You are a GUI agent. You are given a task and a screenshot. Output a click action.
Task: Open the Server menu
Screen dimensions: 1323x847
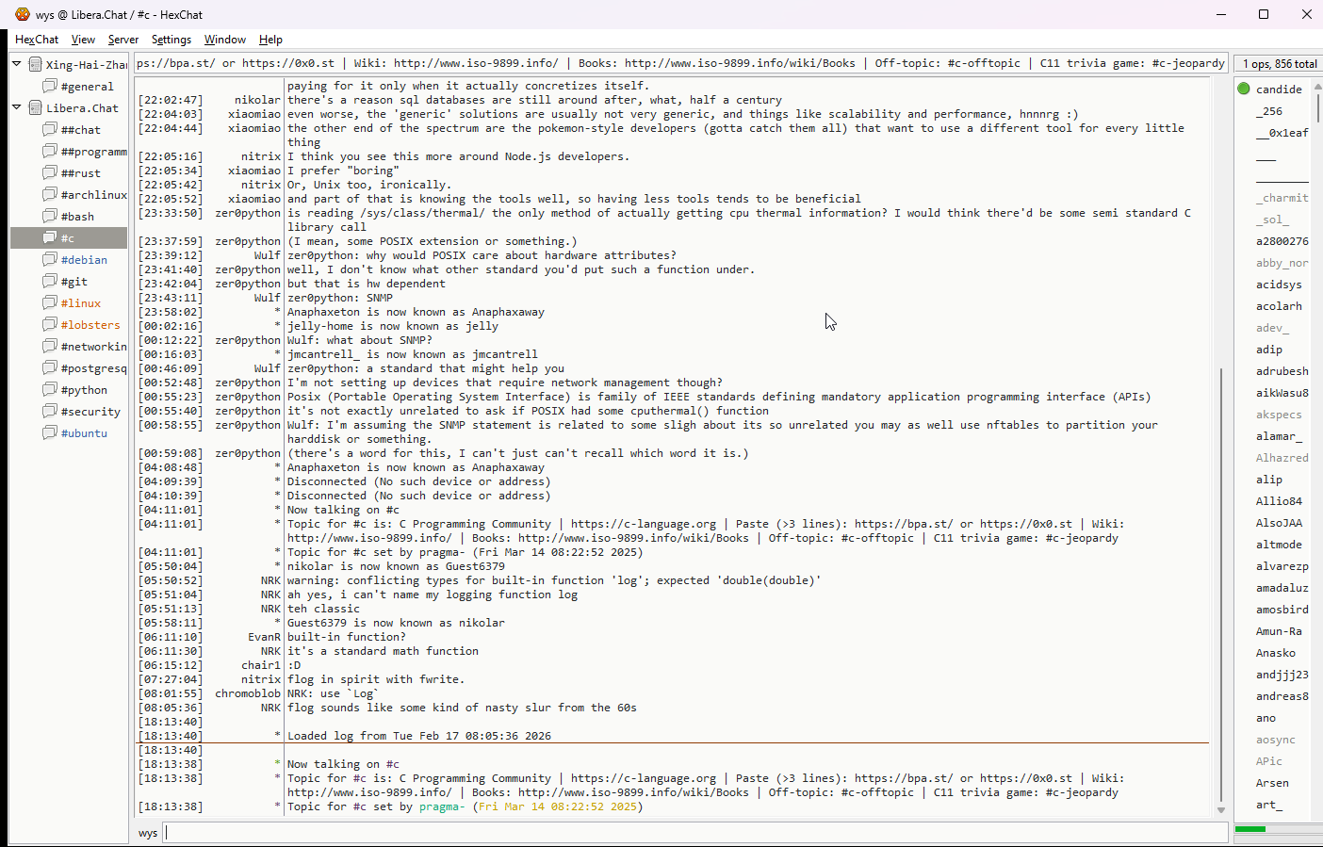pyautogui.click(x=123, y=40)
